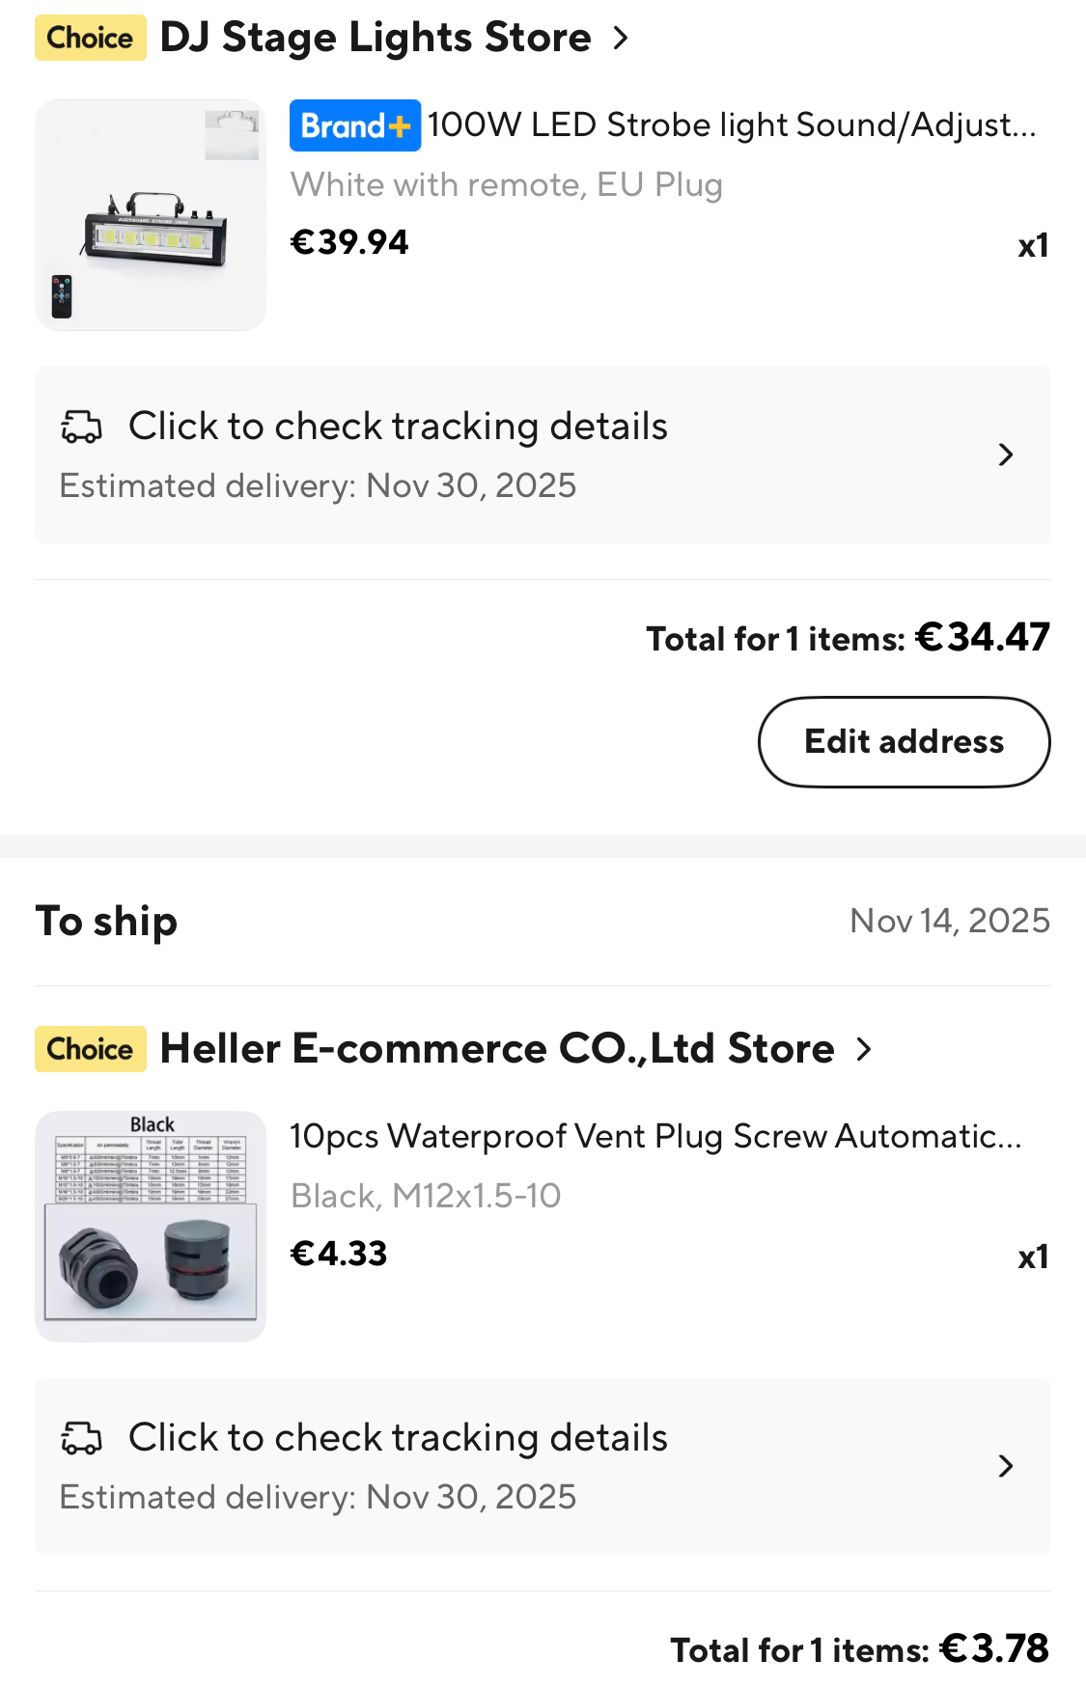Open the 10pcs Waterproof Vent Plug product title
Screen dimensions: 1086x1687
point(654,1137)
